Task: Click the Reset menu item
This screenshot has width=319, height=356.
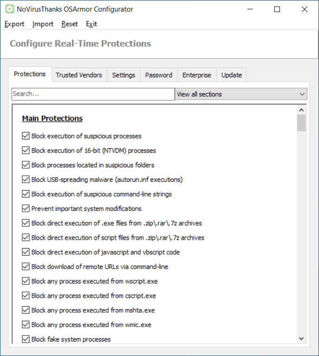Action: coord(70,24)
